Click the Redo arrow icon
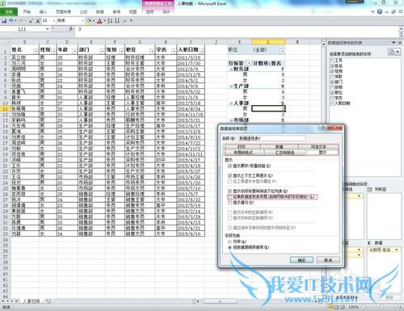The image size is (404, 311). pyautogui.click(x=21, y=21)
